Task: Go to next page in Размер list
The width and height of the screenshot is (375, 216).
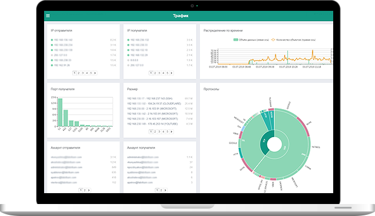Action: click(x=172, y=131)
